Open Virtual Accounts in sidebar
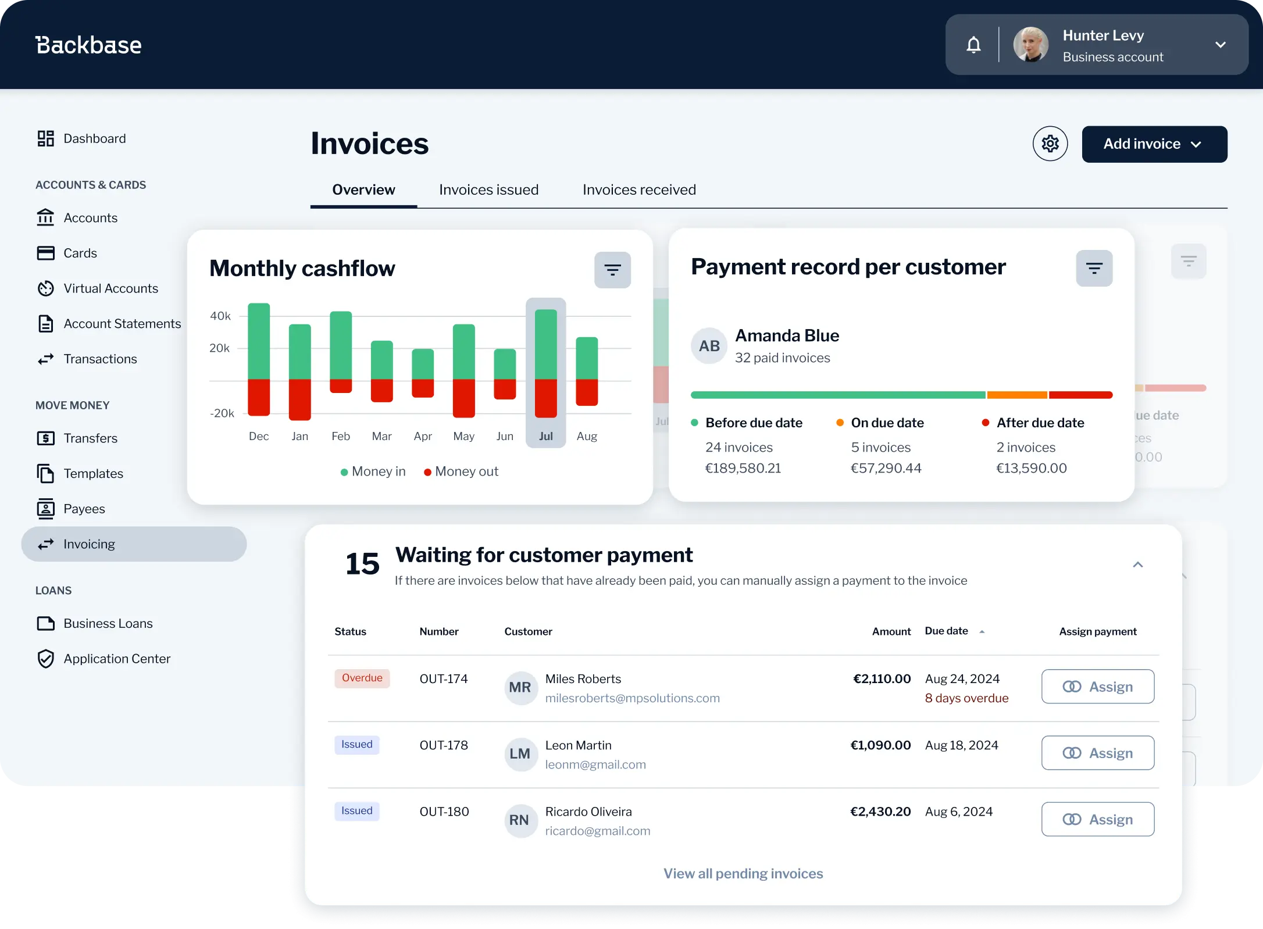This screenshot has height=929, width=1263. click(110, 288)
